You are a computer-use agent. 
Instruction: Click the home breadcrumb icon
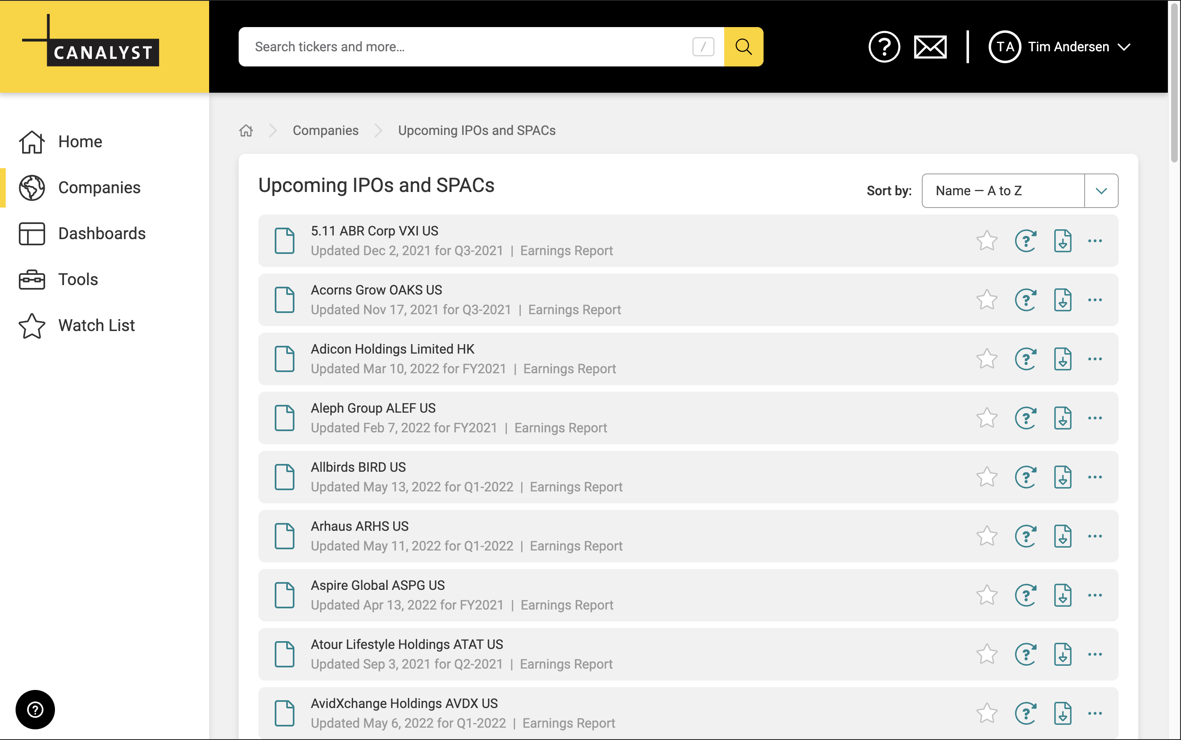(x=246, y=131)
